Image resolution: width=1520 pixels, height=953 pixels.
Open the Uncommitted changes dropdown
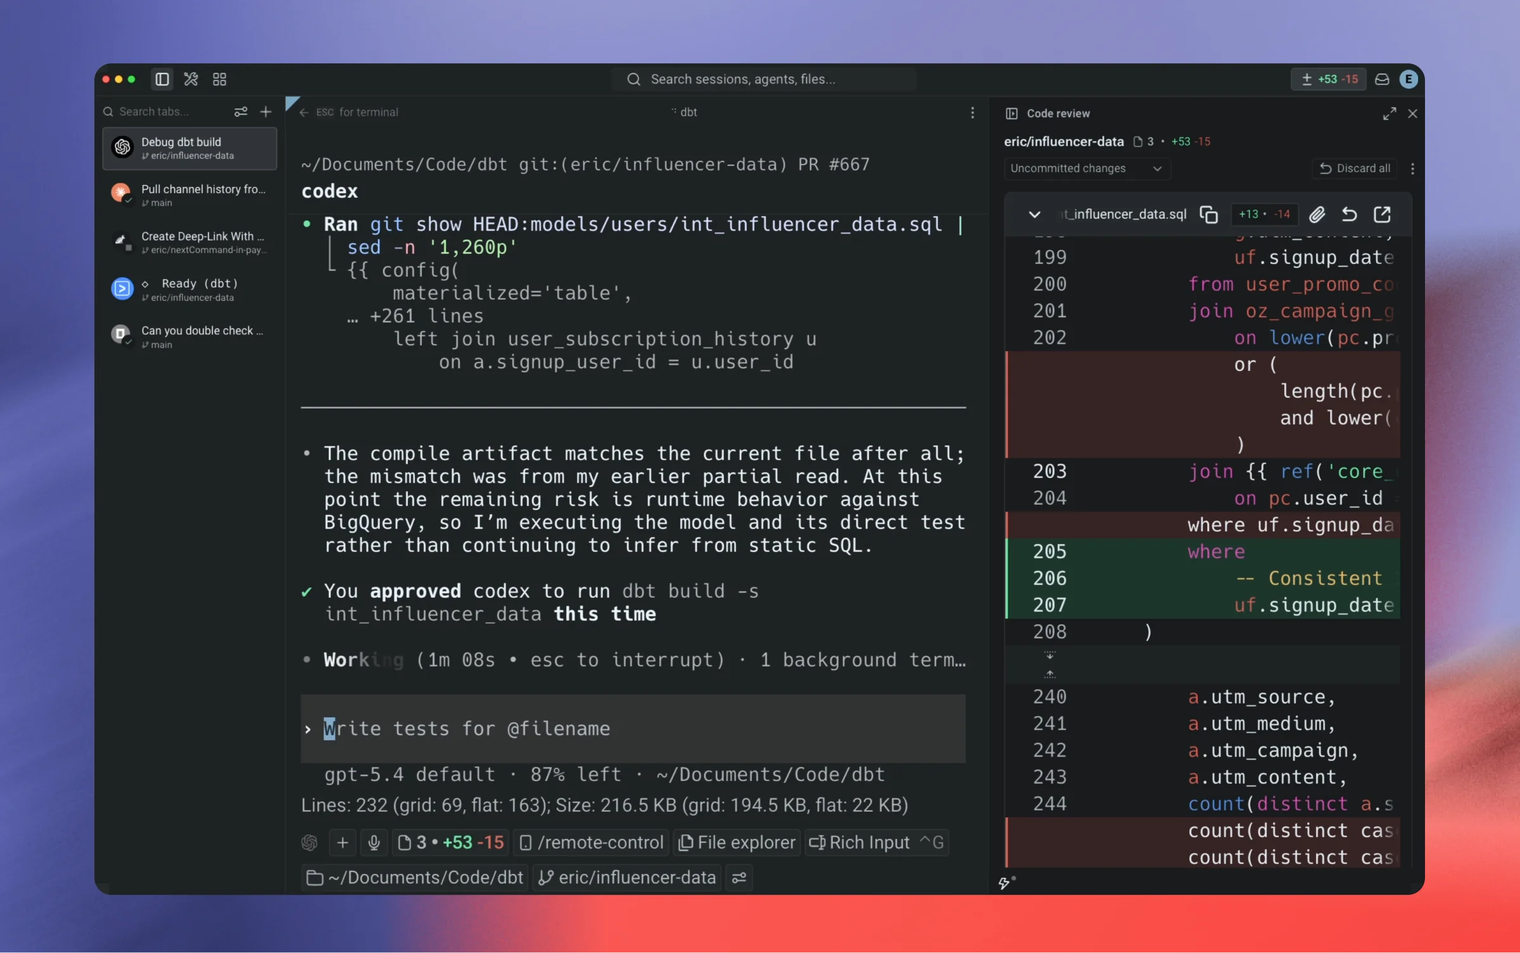[1087, 168]
